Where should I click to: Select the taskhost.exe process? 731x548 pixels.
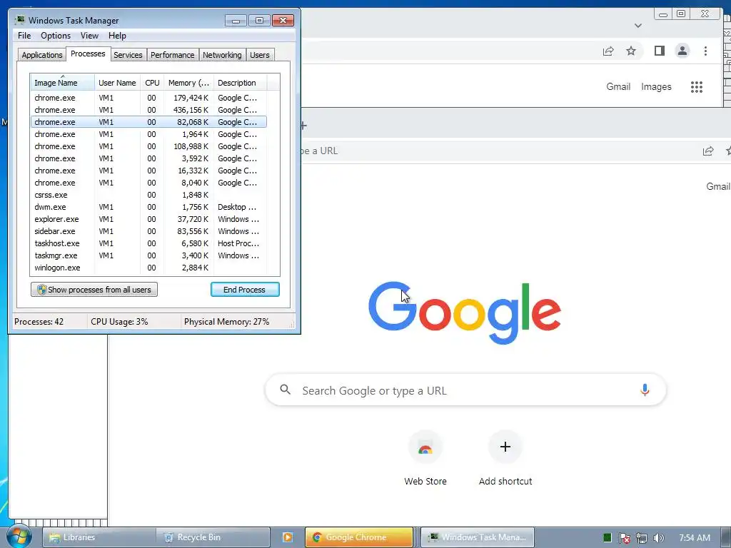point(148,243)
